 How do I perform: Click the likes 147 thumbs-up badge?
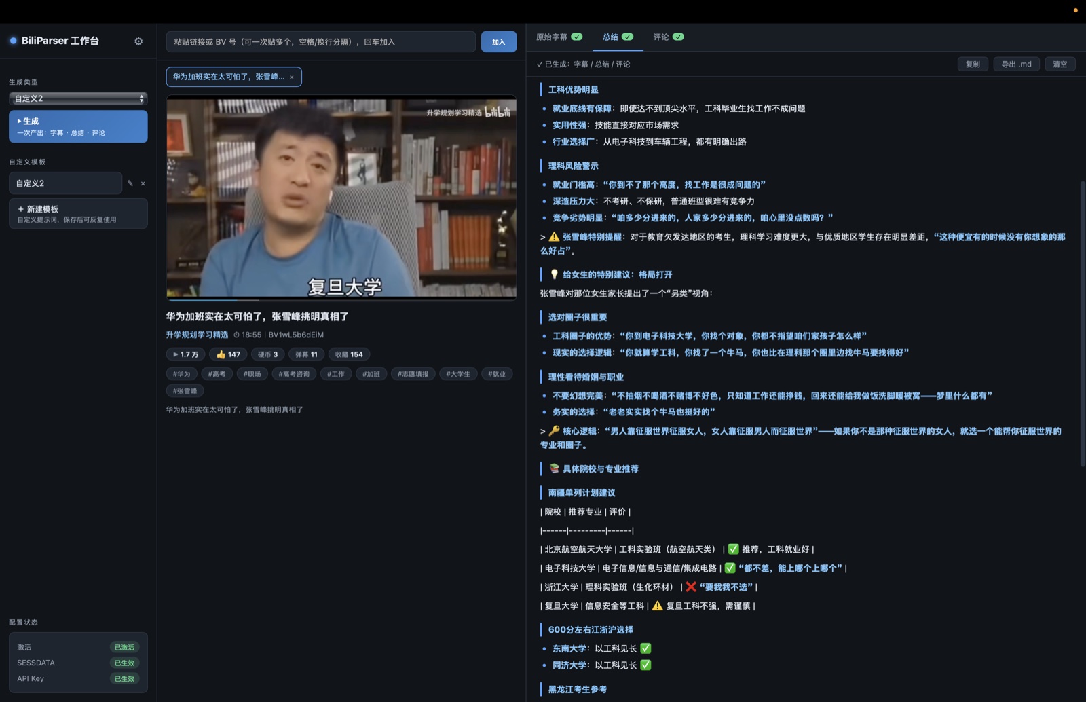point(228,354)
